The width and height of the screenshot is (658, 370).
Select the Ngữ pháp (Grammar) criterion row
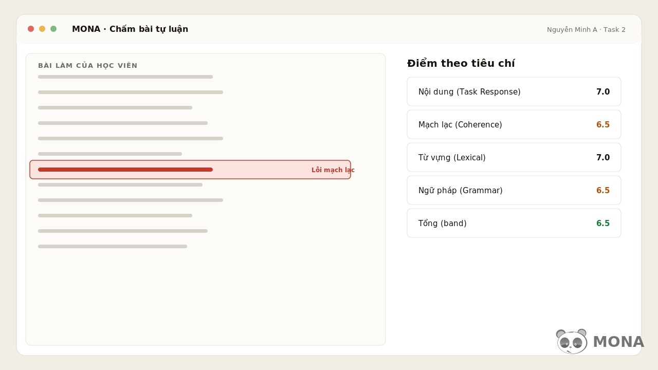coord(514,190)
